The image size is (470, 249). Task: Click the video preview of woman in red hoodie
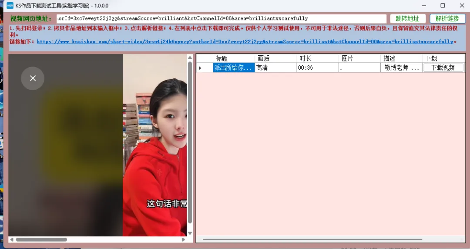tap(154, 145)
